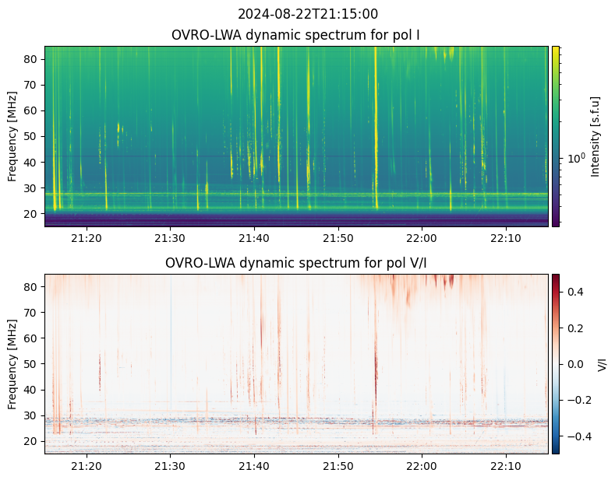The width and height of the screenshot is (615, 480).
Task: Click the red burst near 21:54 in V/I plot
Action: point(376,366)
